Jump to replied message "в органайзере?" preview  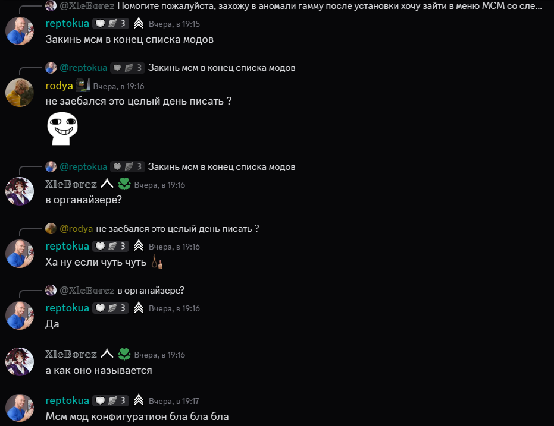pos(151,290)
